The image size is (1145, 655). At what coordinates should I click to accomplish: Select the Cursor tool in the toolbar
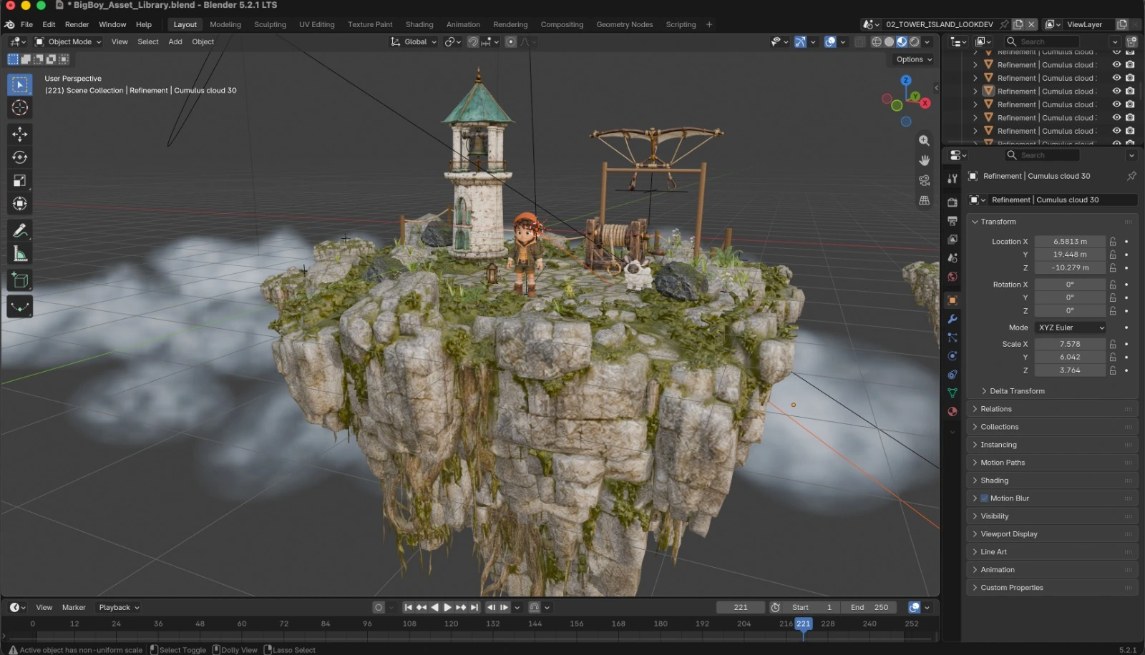[x=20, y=108]
